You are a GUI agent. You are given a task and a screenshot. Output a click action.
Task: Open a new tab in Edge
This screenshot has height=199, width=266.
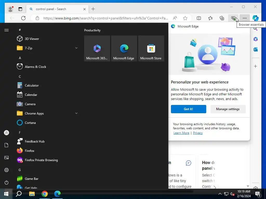click(x=93, y=9)
